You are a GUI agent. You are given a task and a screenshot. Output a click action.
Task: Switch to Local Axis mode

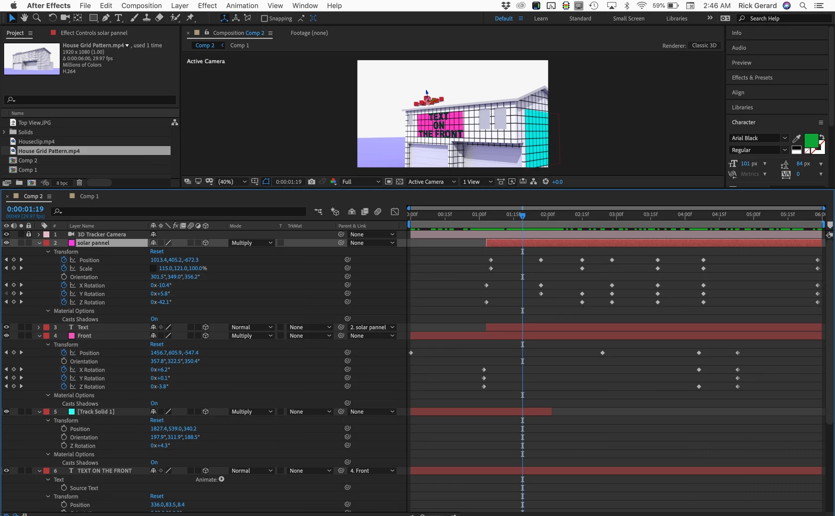coord(224,18)
